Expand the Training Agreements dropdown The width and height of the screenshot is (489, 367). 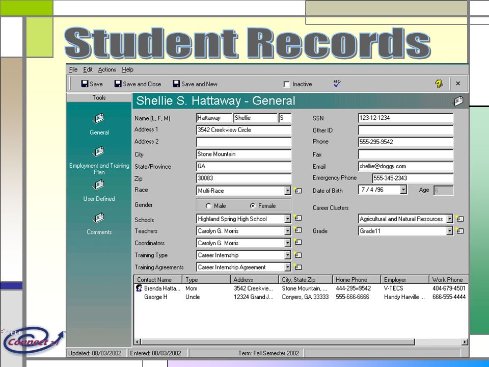pos(287,267)
